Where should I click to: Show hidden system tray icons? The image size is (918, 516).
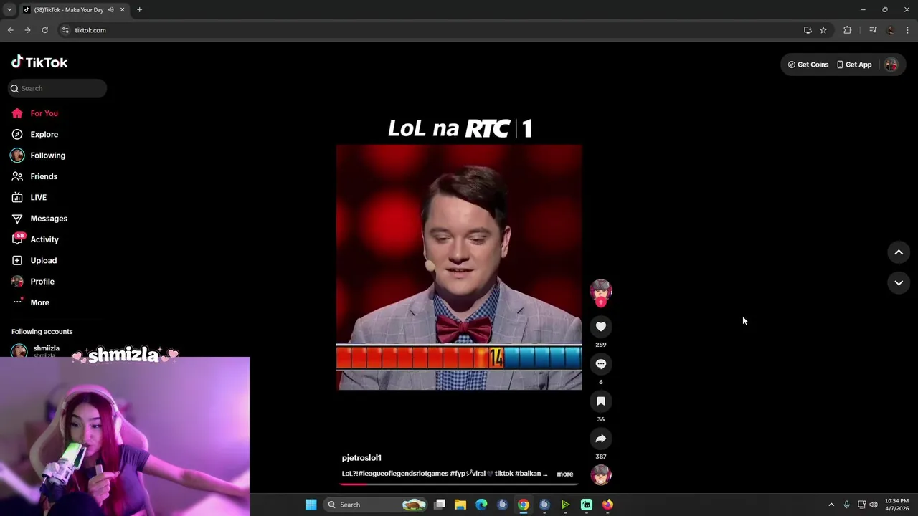[831, 505]
